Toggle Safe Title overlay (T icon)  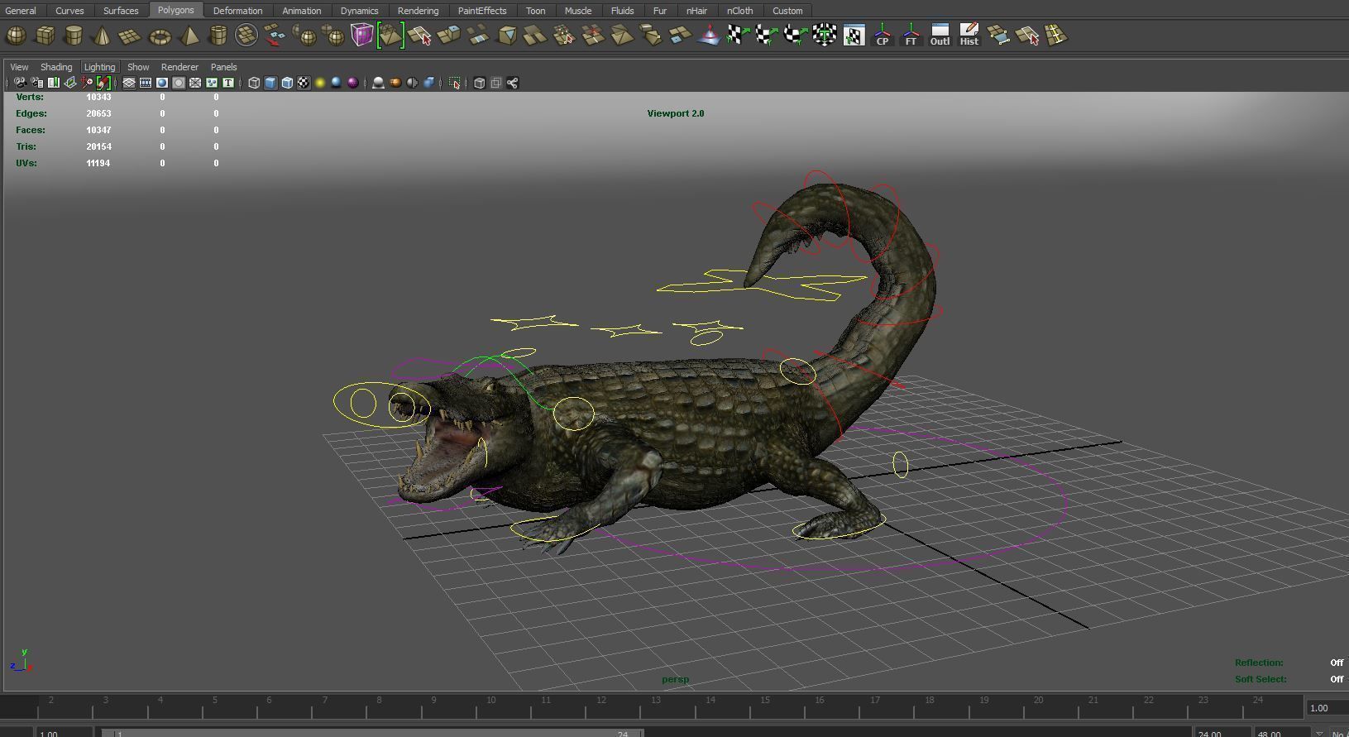click(228, 83)
